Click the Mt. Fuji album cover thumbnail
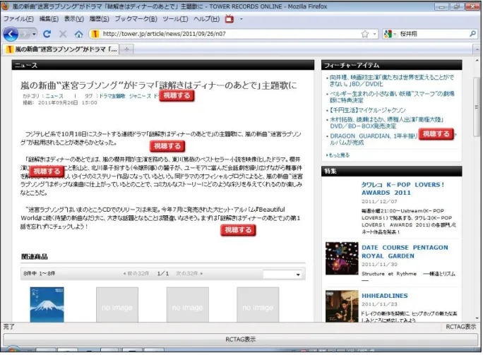Image resolution: width=483 pixels, height=355 pixels. click(47, 305)
